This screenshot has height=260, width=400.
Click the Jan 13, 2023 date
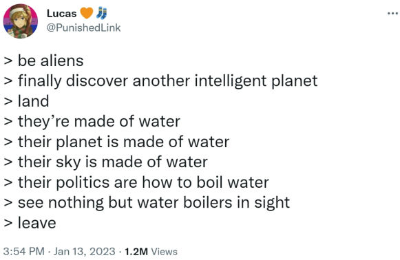pos(85,251)
